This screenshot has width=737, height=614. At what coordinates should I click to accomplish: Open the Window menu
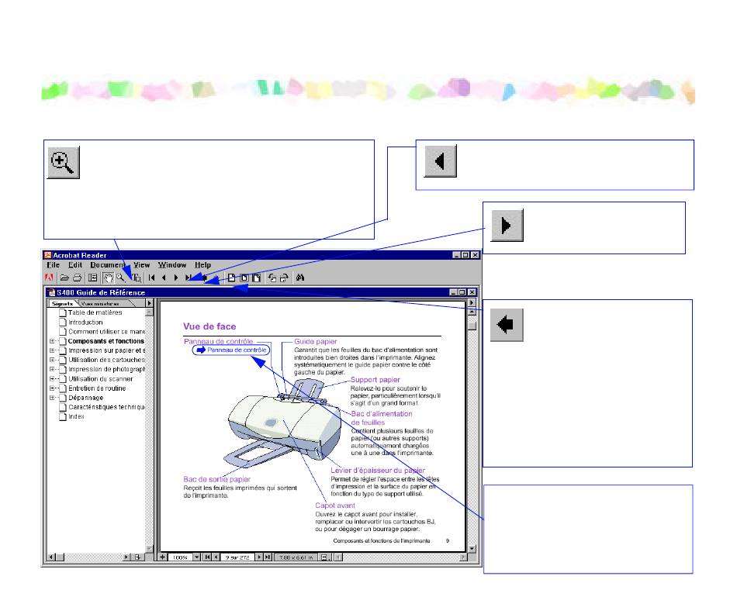tap(172, 265)
